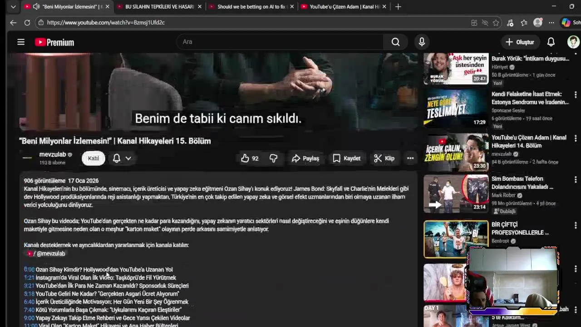The image size is (581, 327).
Task: Open the account avatar menu
Action: click(573, 42)
